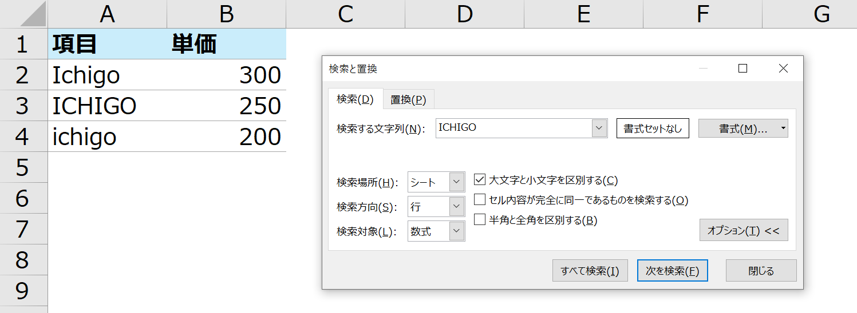Maximize the 検索と置換 dialog window

[x=743, y=69]
